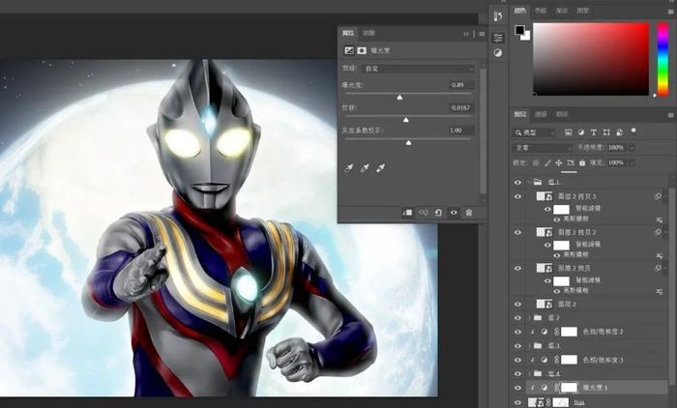Collapse the 组 1 group
Viewport: 677px width, 408px height.
point(530,183)
